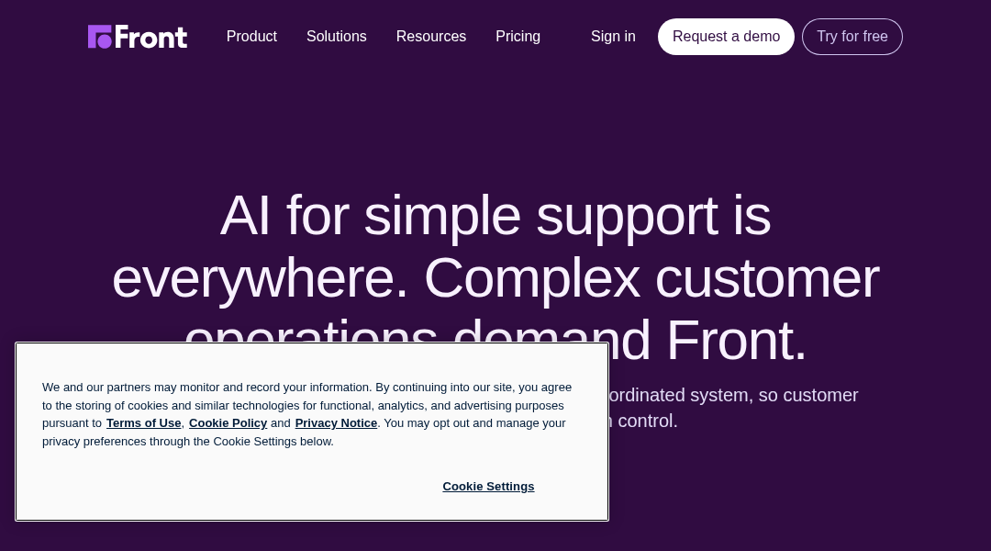The image size is (991, 551).
Task: Open Cookie Settings in the banner
Action: pyautogui.click(x=488, y=487)
